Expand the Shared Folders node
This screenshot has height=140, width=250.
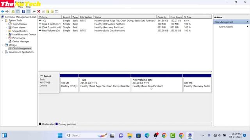click(6, 31)
